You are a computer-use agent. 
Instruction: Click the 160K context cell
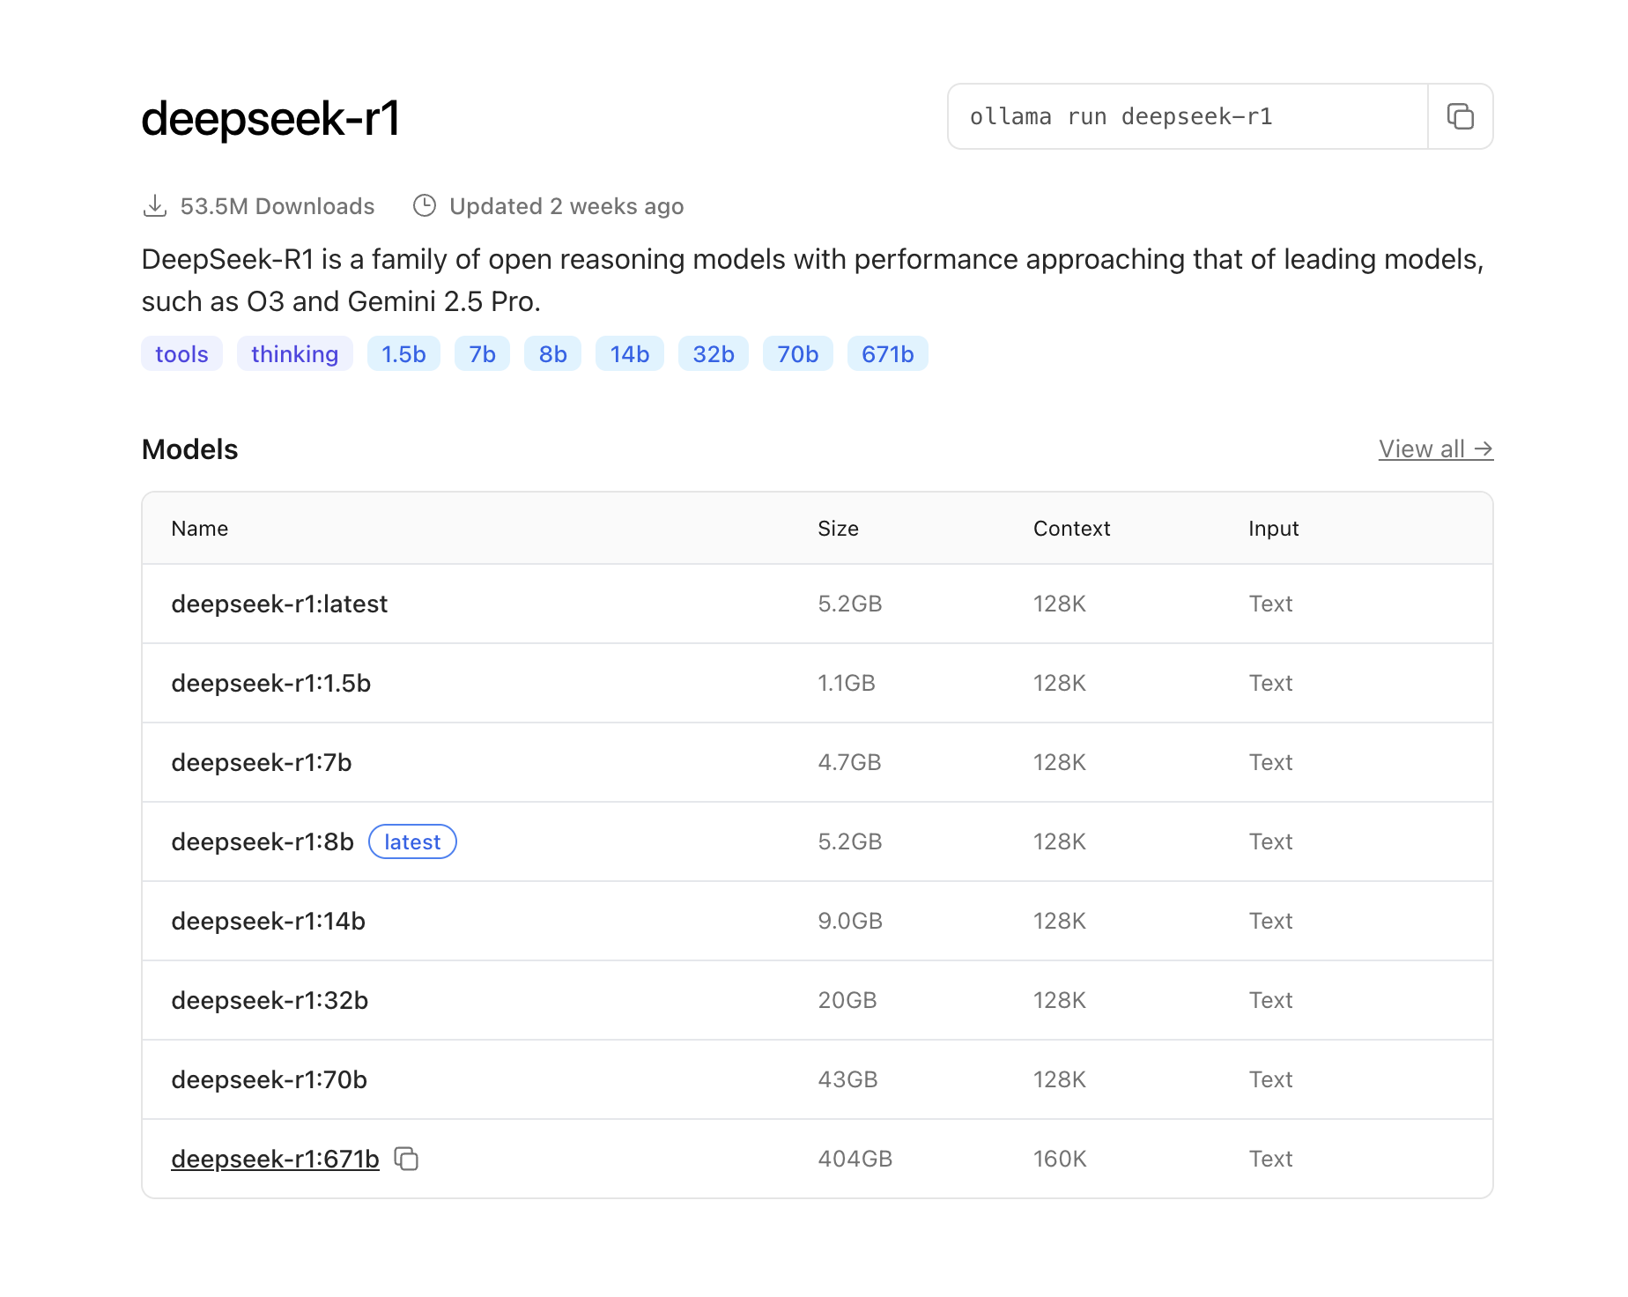(x=1060, y=1159)
